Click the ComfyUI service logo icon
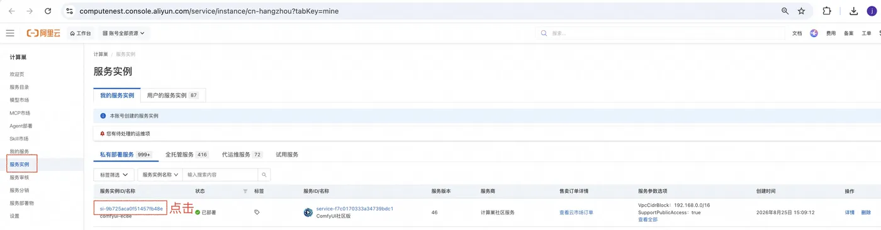The image size is (881, 230). coord(308,212)
